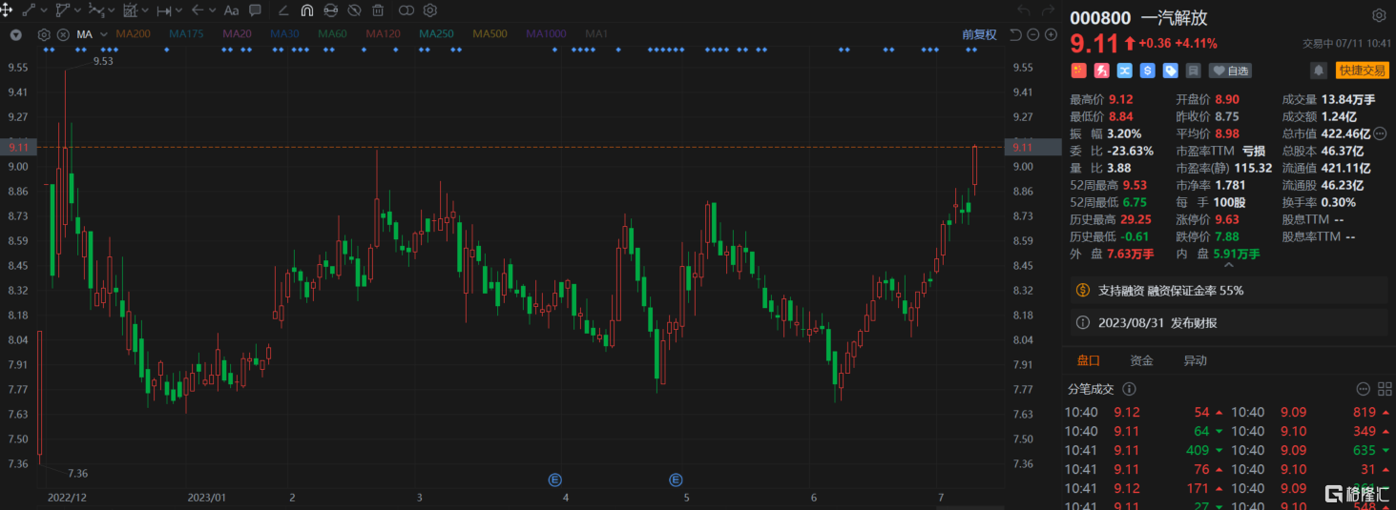
Task: Toggle the MA200 line
Action: pyautogui.click(x=133, y=34)
